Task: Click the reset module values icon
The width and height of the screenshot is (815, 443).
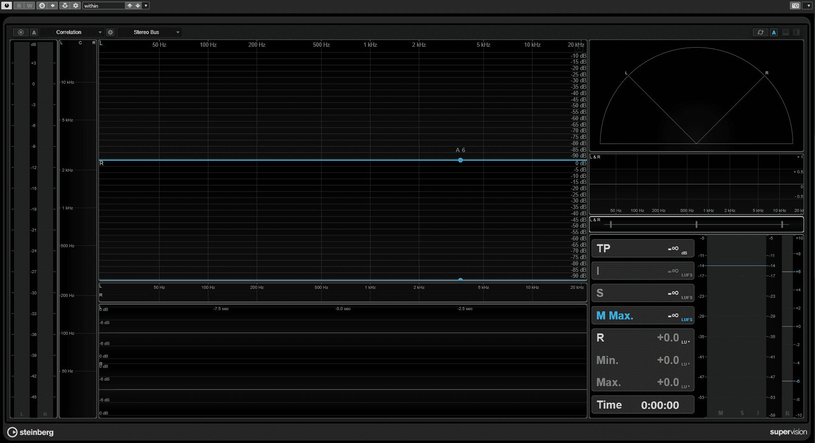Action: 761,32
